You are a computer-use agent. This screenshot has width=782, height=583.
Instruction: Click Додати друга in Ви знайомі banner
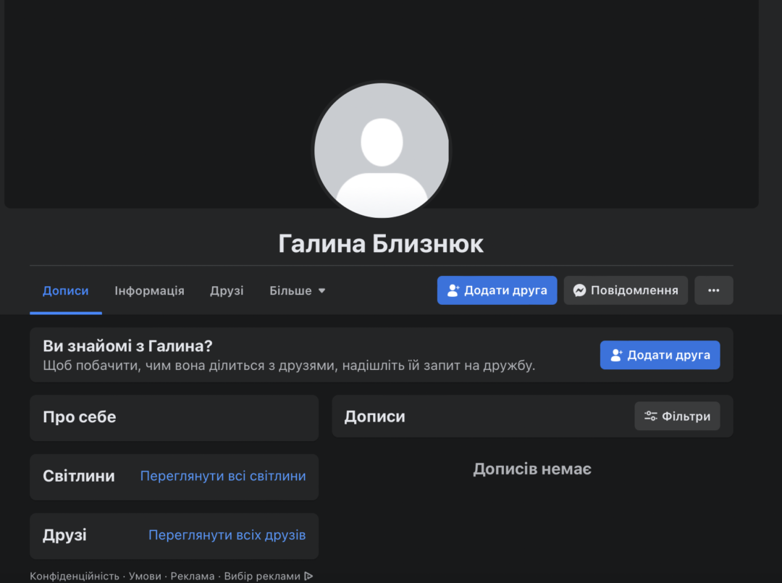[x=660, y=355]
